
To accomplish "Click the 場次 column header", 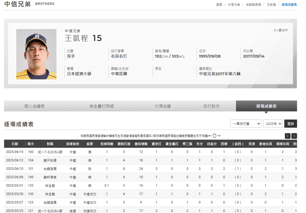I will [31, 144].
